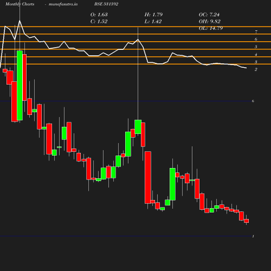Screen dimensions: 271x271
Task: Click the 'BSE 531592' ticker label
Action: pos(106,4)
